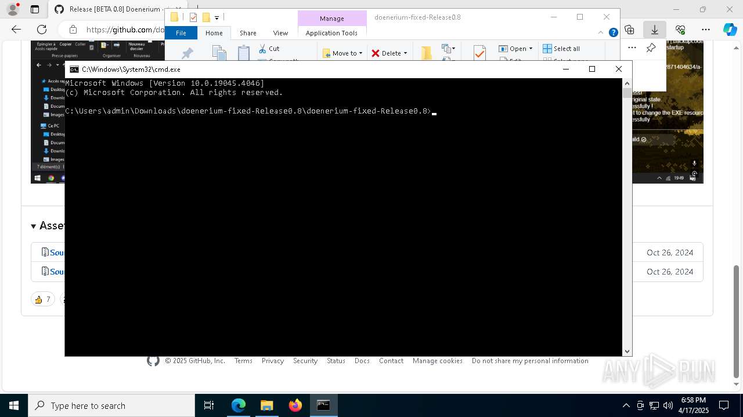The image size is (743, 417).
Task: Open Edge Settings and more menu
Action: point(706,30)
